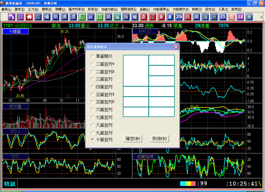Open the 說明(H) help menu

237,9
